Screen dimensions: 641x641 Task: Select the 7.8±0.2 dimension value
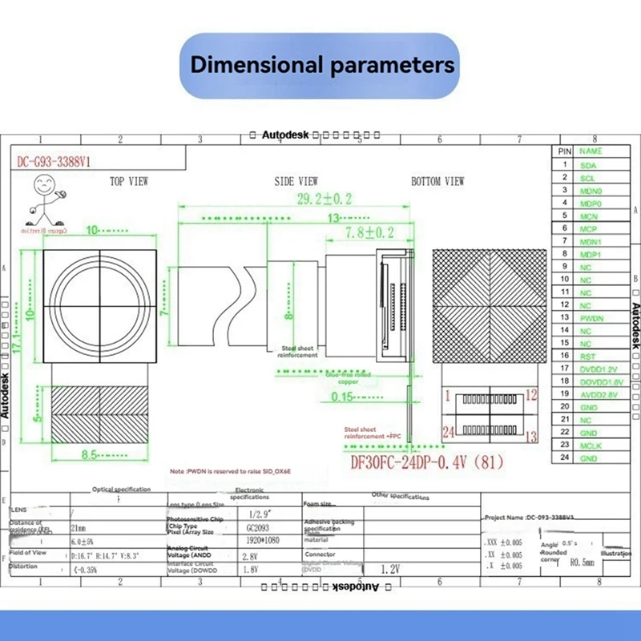tap(369, 232)
